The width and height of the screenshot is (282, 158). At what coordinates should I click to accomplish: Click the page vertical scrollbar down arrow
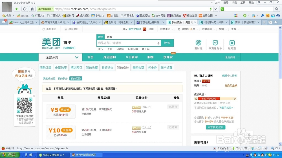(280, 144)
